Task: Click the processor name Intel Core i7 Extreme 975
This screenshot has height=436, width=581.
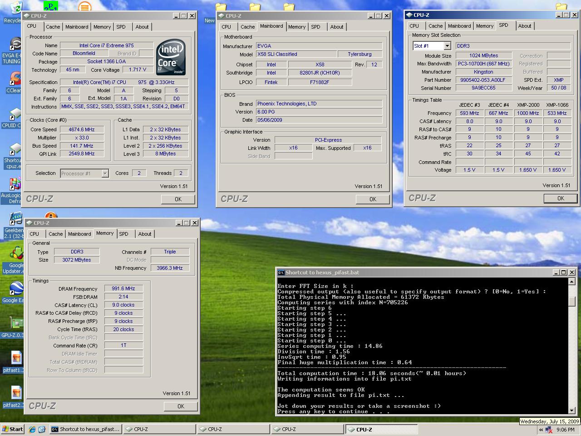Action: [x=106, y=45]
